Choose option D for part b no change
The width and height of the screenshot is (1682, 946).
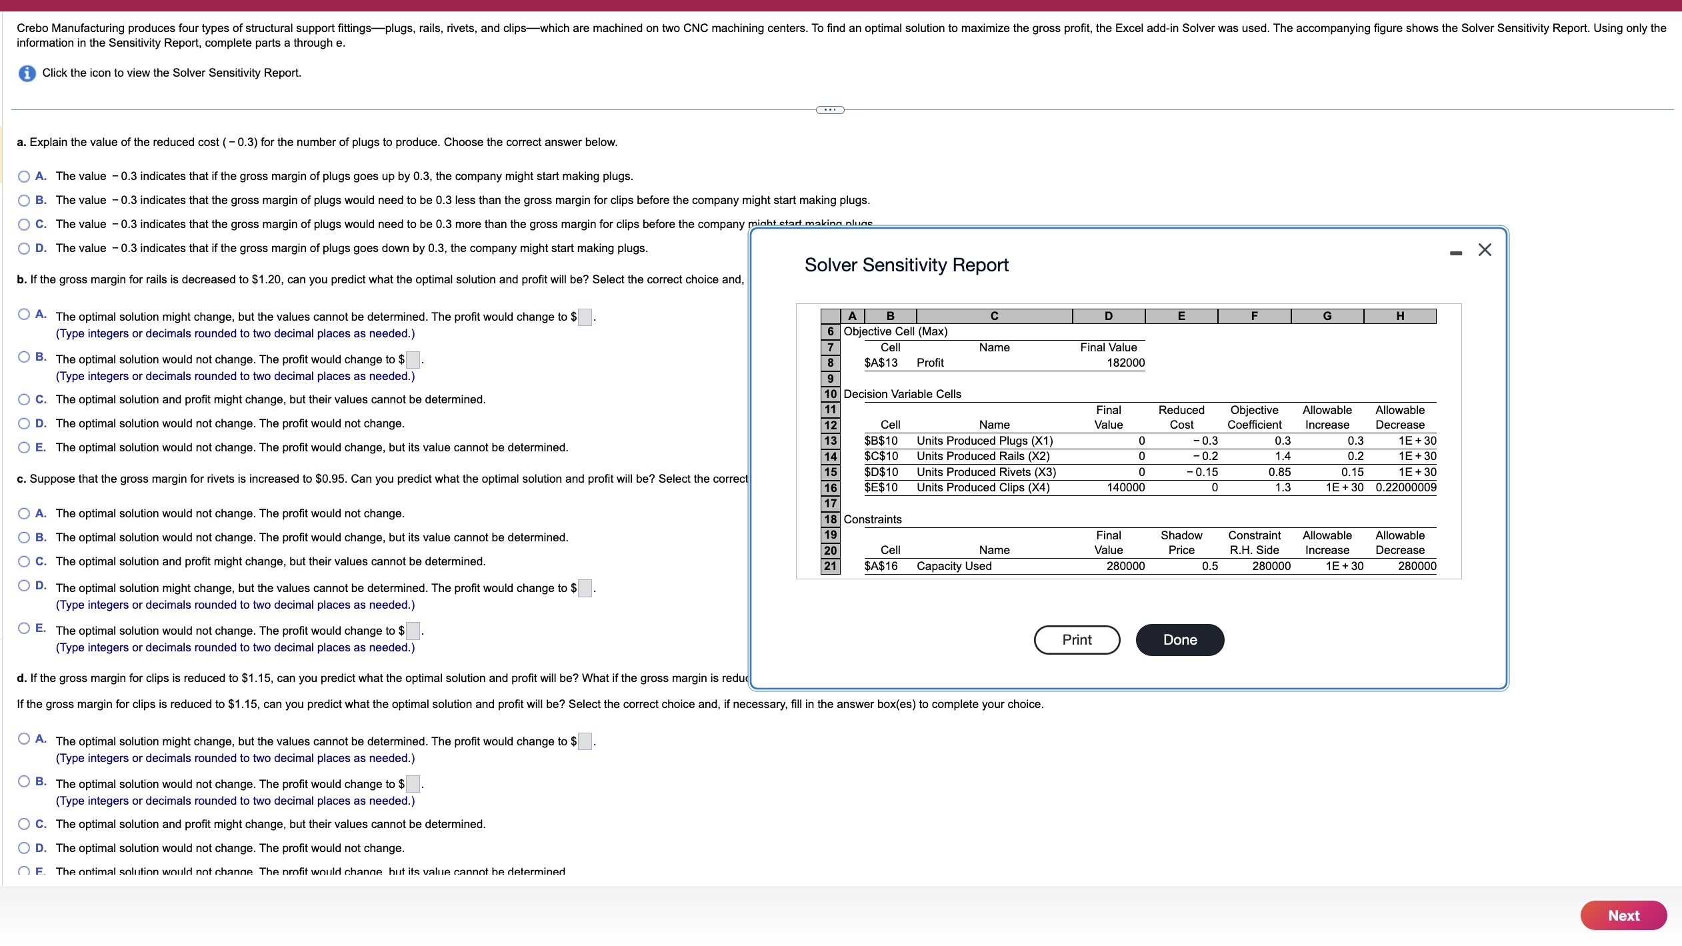pos(24,424)
